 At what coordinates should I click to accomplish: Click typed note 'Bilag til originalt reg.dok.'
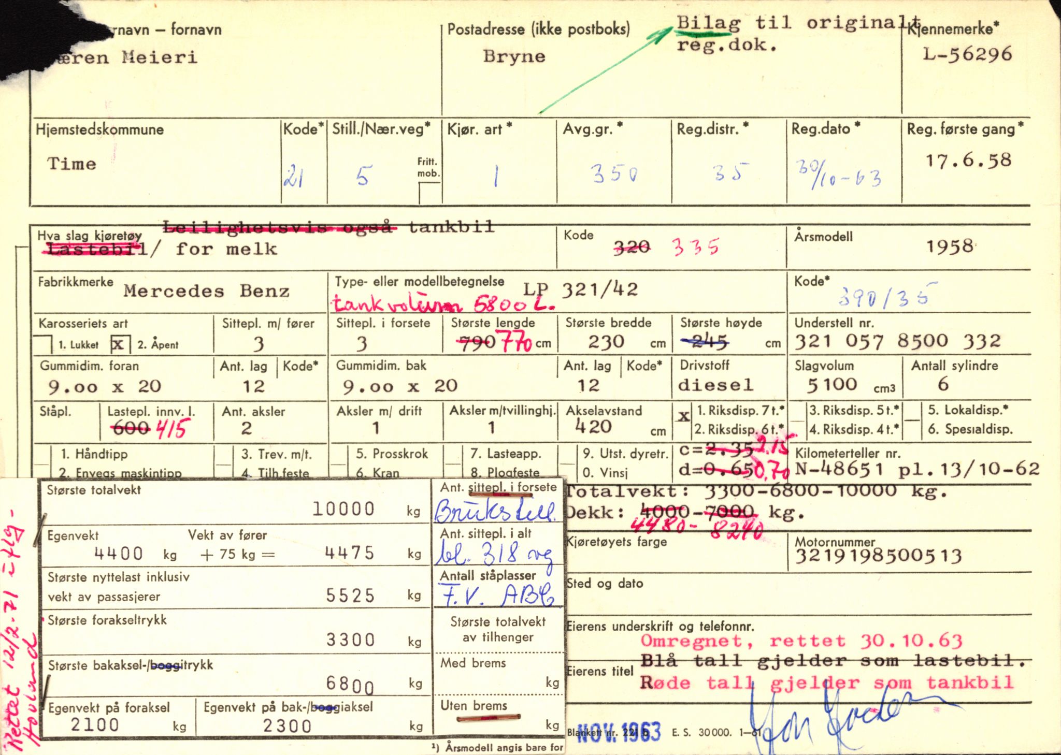click(x=799, y=33)
